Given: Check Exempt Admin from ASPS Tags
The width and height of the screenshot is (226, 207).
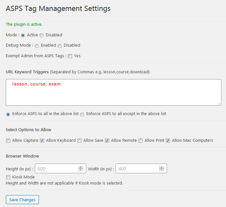Looking at the screenshot, I should pyautogui.click(x=70, y=56).
